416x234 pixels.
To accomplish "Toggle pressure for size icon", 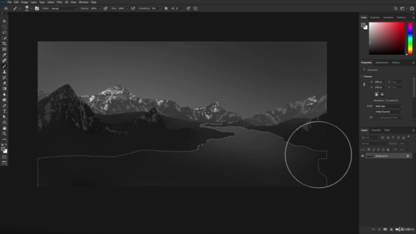I will pyautogui.click(x=188, y=8).
